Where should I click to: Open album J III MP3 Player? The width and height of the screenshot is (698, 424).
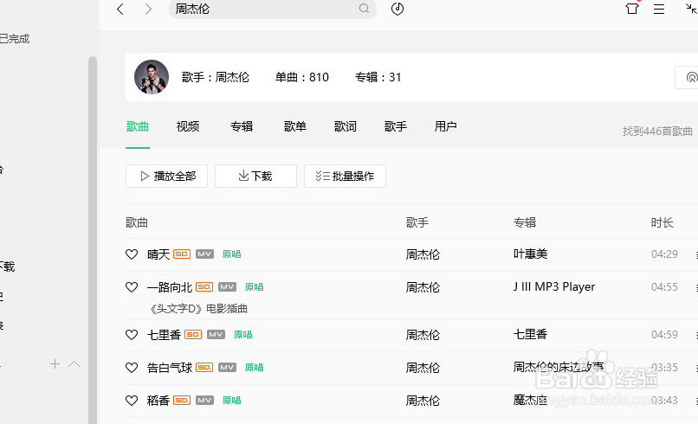click(554, 287)
